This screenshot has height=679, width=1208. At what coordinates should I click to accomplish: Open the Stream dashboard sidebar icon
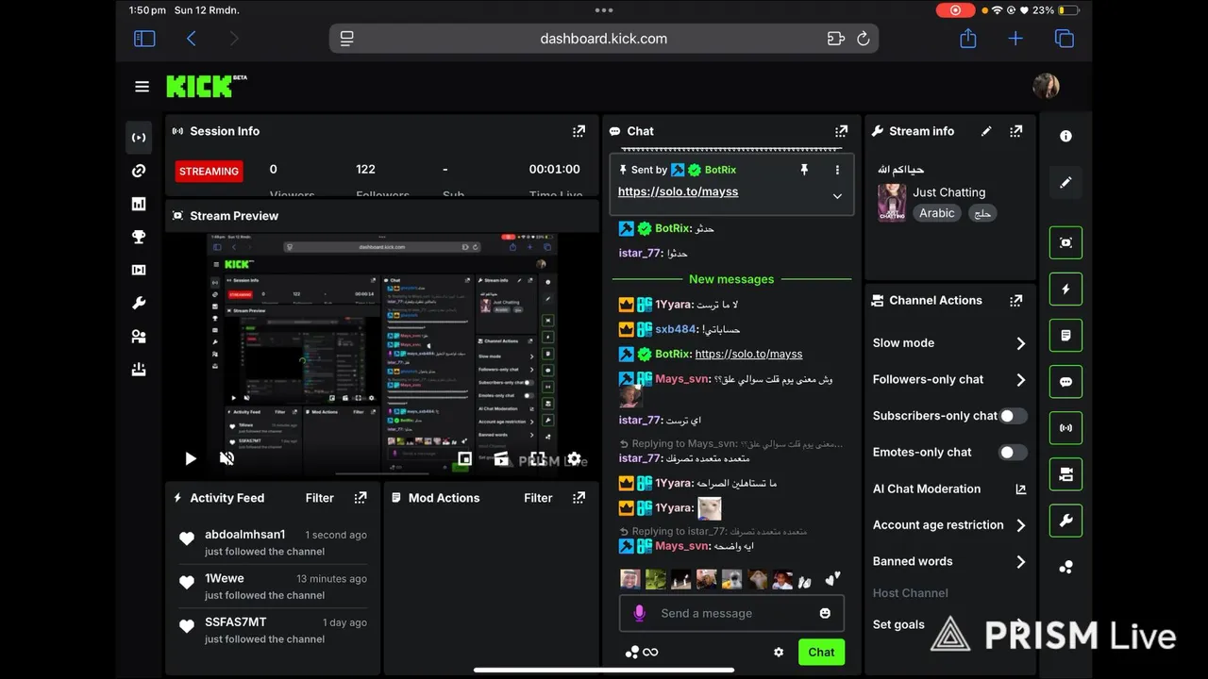click(x=139, y=138)
